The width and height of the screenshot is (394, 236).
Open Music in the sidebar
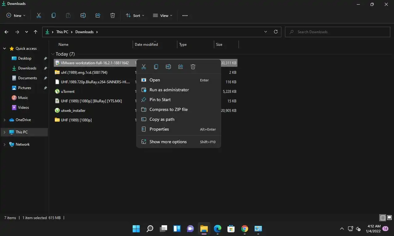pos(23,98)
